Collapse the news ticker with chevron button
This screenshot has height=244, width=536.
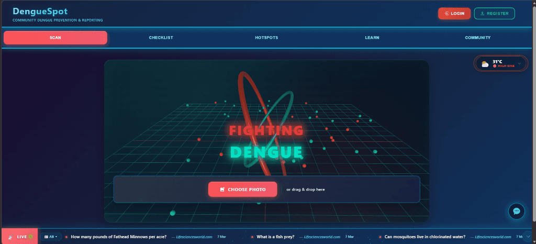[528, 236]
